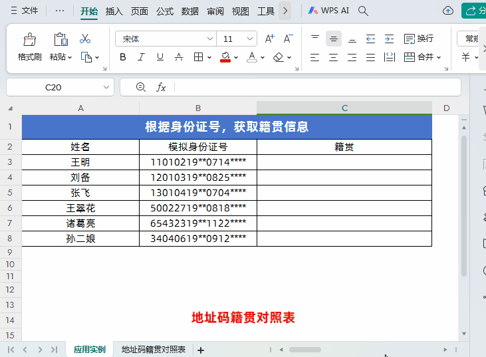Click the Format Painter (格式刷) icon
Viewport: 486px width, 357px height.
pos(30,39)
